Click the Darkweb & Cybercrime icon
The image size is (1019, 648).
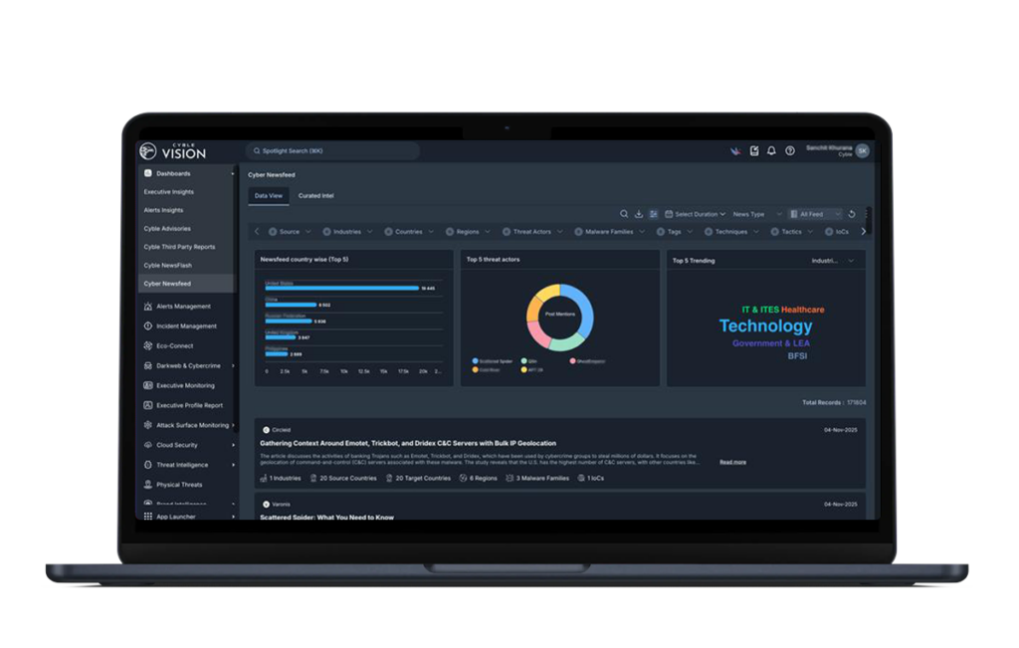[x=147, y=366]
